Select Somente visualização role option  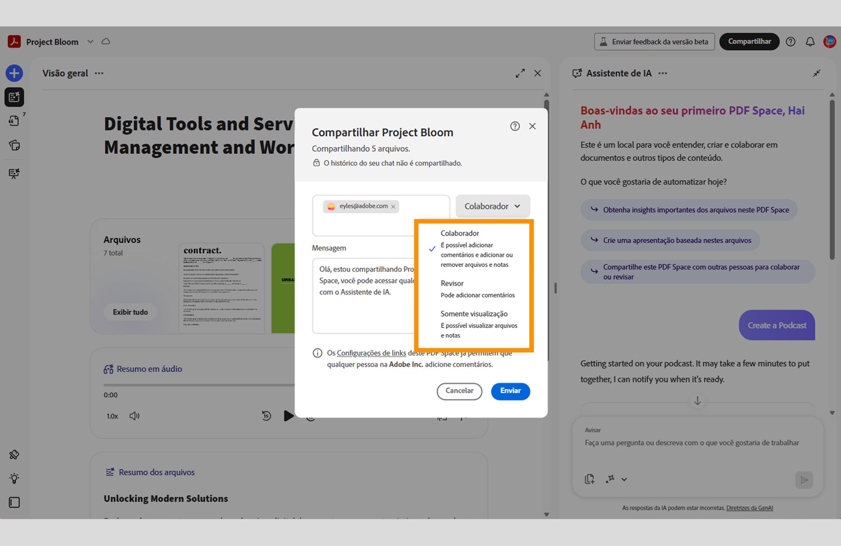(474, 324)
